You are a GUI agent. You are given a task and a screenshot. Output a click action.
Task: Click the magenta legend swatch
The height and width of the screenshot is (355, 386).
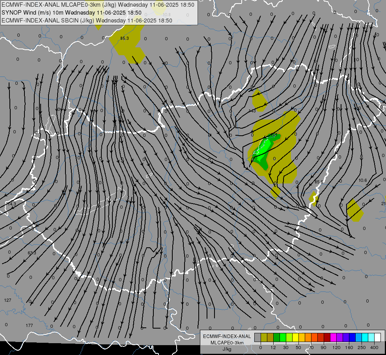(x=334, y=337)
